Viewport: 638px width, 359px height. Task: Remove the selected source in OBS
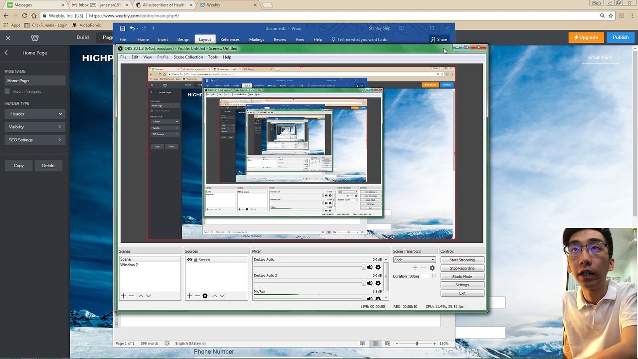point(197,296)
